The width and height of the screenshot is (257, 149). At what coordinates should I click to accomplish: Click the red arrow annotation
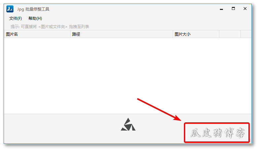(159, 110)
